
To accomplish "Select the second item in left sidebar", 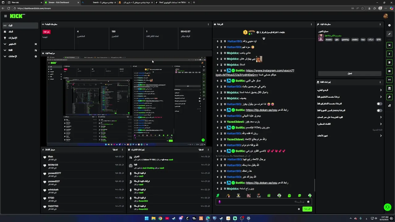I will click(20, 32).
